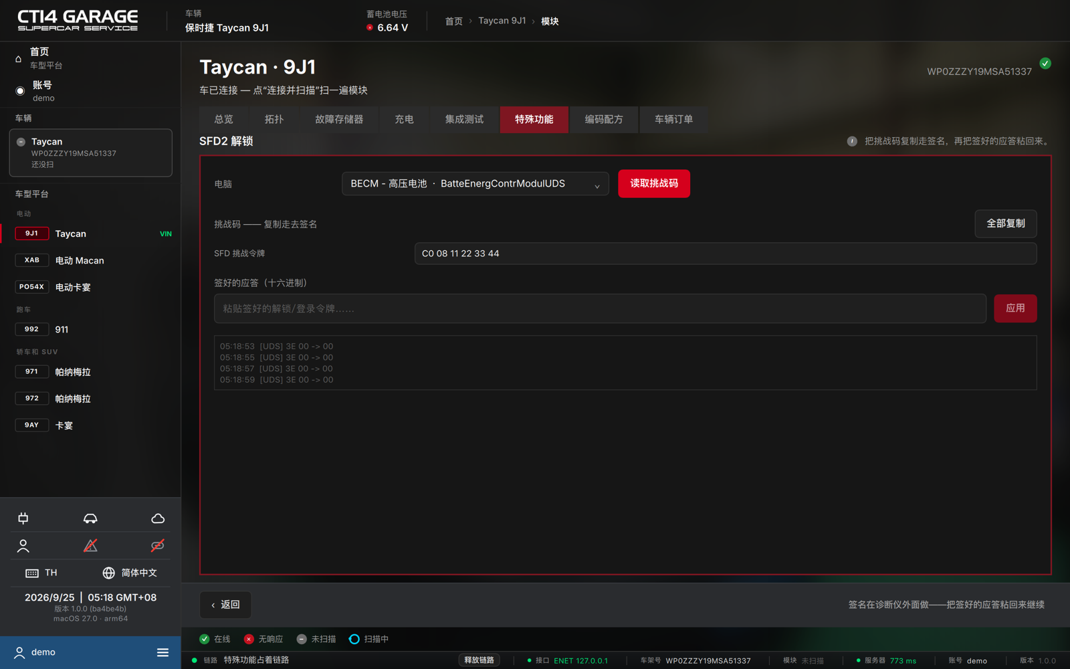Go to 首页 in the sidebar
Screen dimensions: 1070x669
[x=90, y=58]
